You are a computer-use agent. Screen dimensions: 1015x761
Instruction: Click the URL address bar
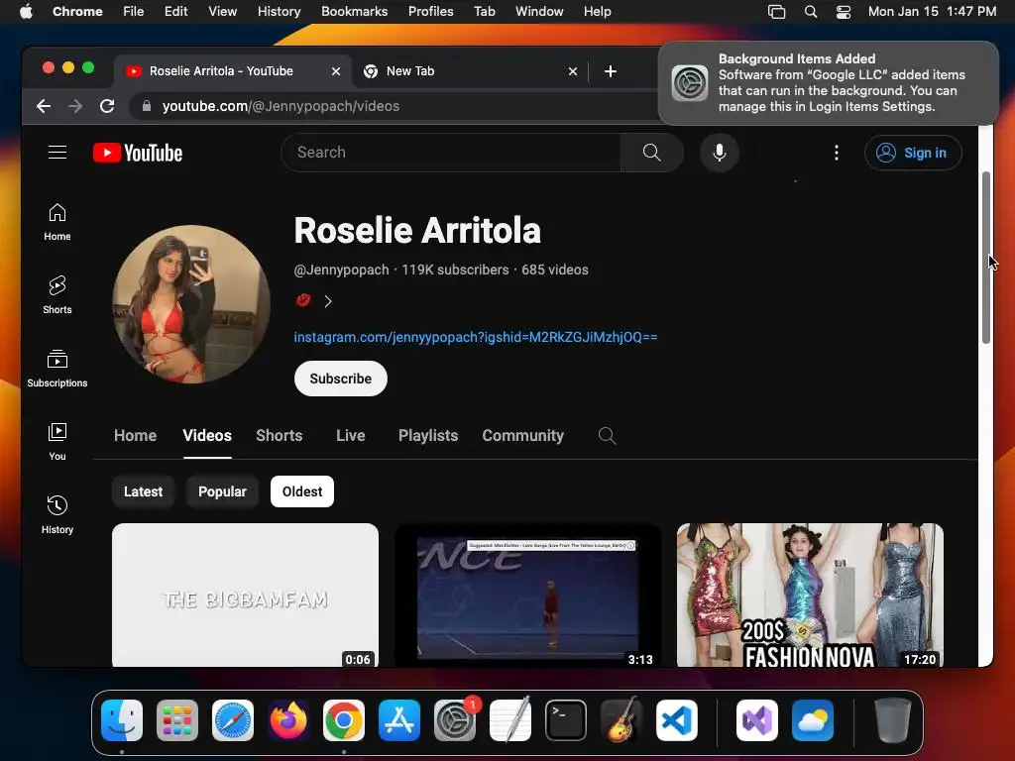coord(395,106)
